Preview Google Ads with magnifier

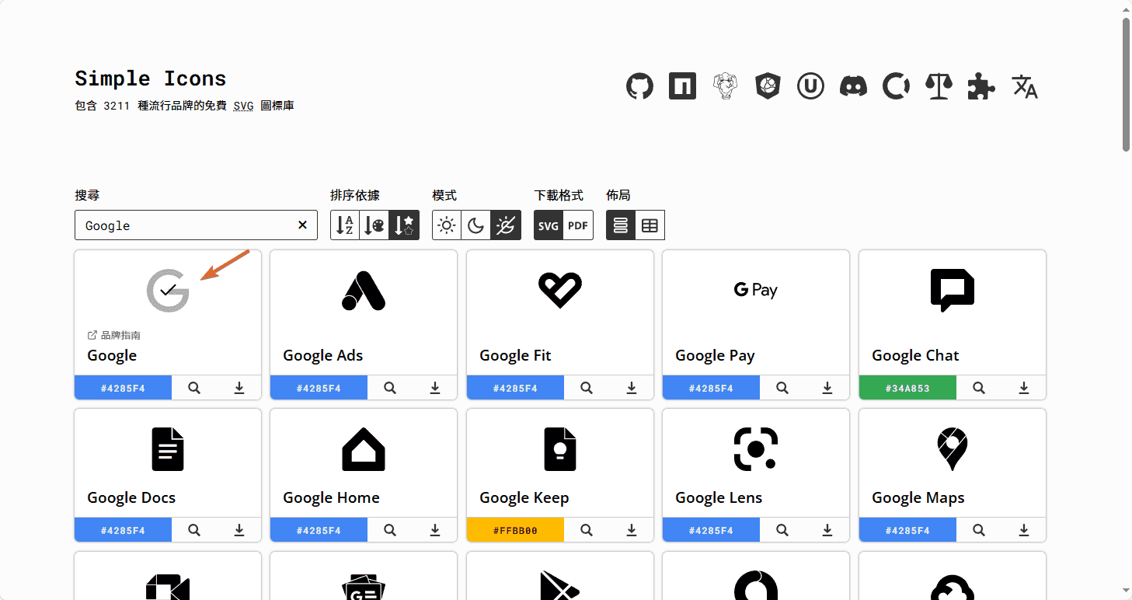tap(390, 388)
